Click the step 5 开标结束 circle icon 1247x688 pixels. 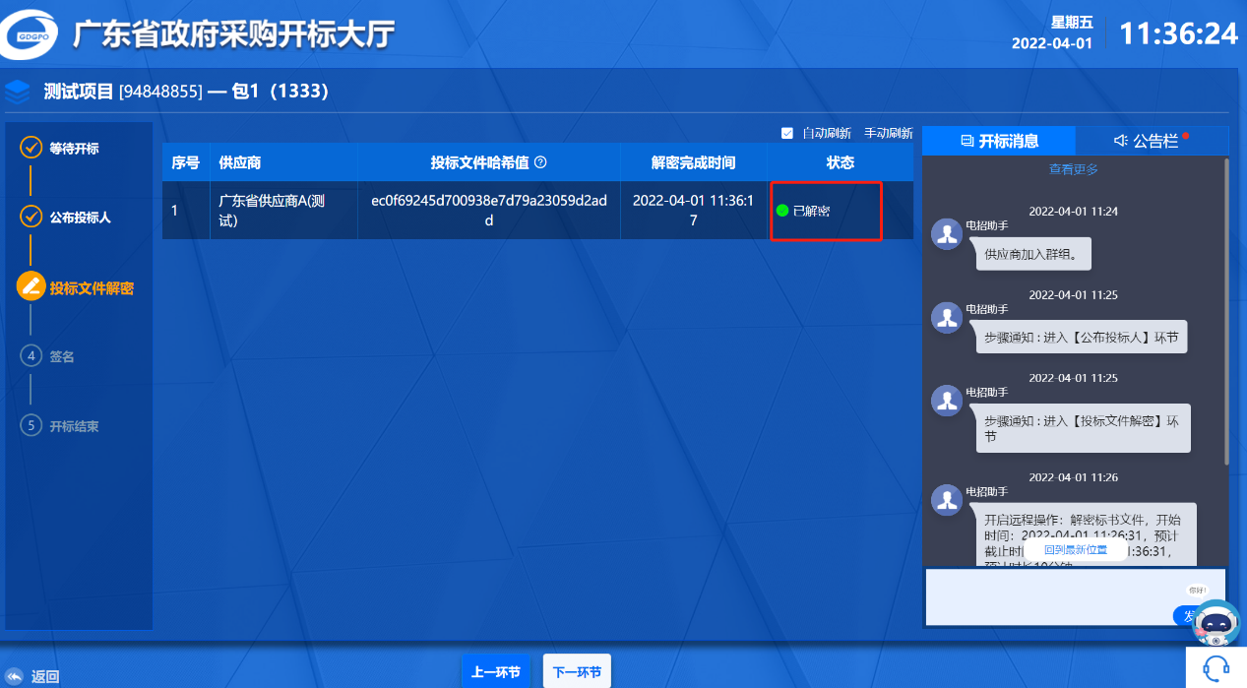[31, 426]
